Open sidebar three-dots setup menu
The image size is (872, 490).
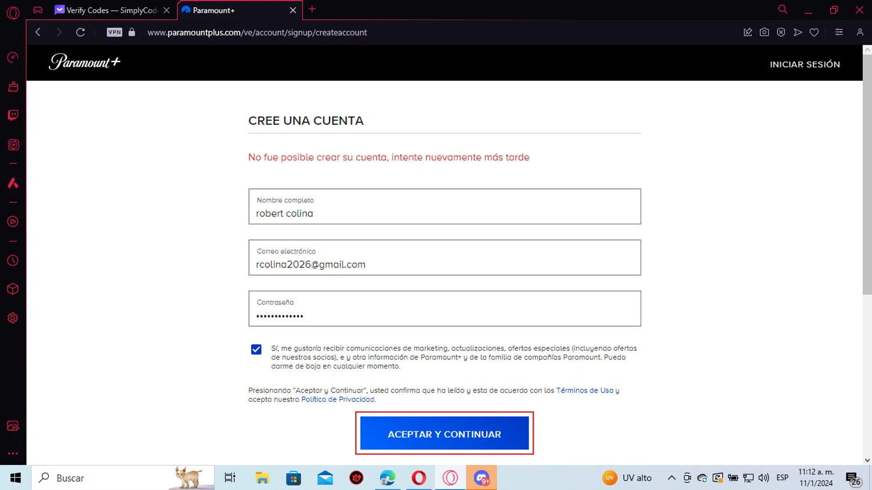pos(13,453)
